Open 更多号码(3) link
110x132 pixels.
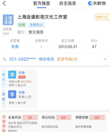click(x=67, y=59)
